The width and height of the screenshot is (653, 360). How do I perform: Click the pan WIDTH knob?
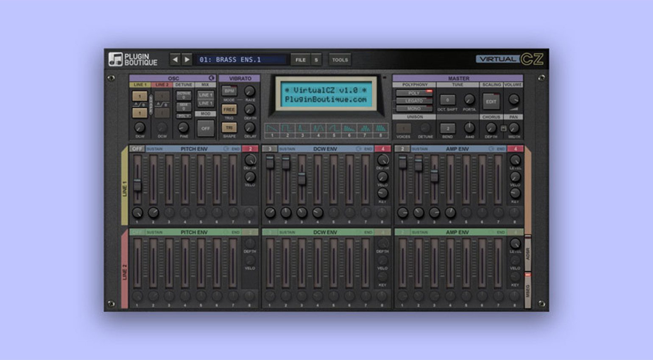point(513,127)
